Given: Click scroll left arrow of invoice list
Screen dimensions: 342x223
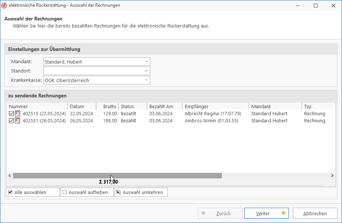Looking at the screenshot, I should coord(10,176).
